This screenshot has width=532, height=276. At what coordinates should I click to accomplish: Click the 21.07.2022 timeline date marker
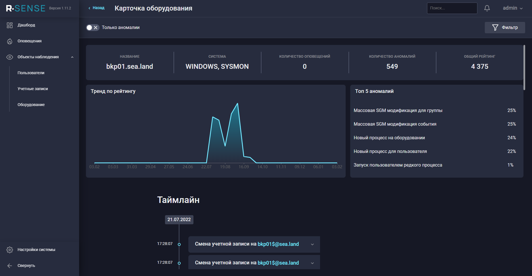click(x=179, y=220)
